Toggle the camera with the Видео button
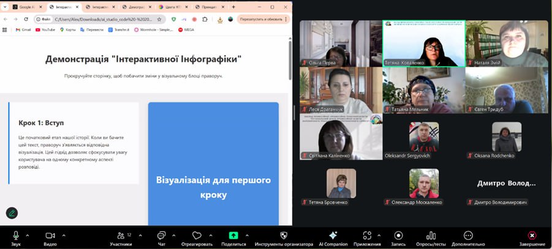Screen dimensions: 552x249 coord(50,236)
